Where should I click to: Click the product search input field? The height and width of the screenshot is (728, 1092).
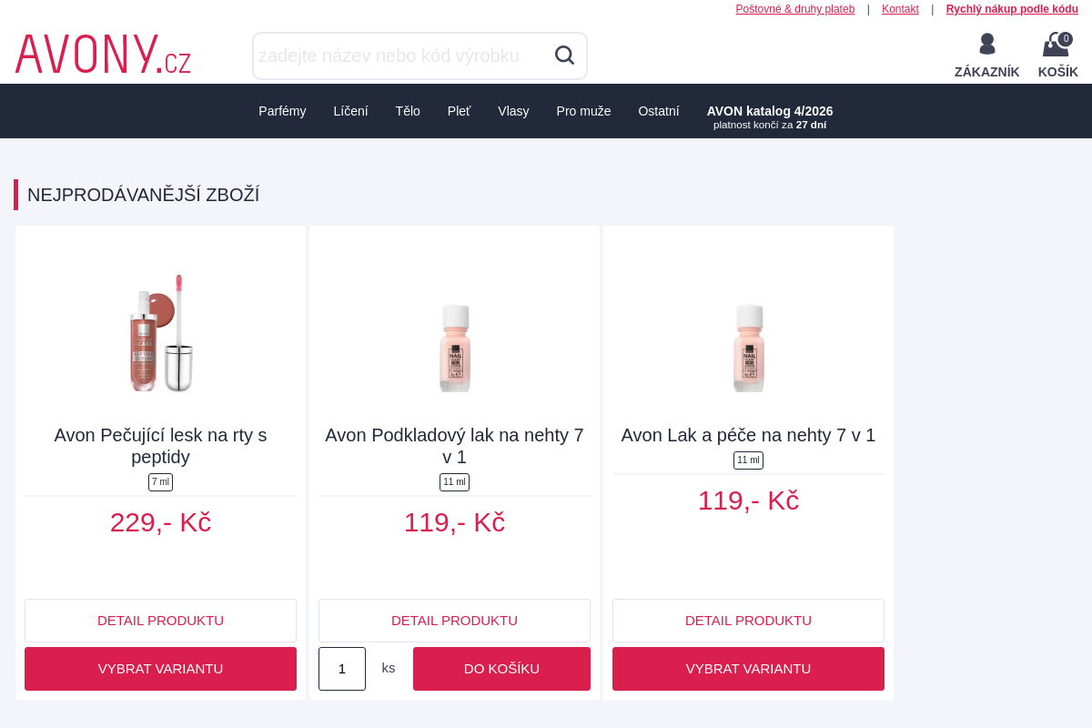click(400, 56)
